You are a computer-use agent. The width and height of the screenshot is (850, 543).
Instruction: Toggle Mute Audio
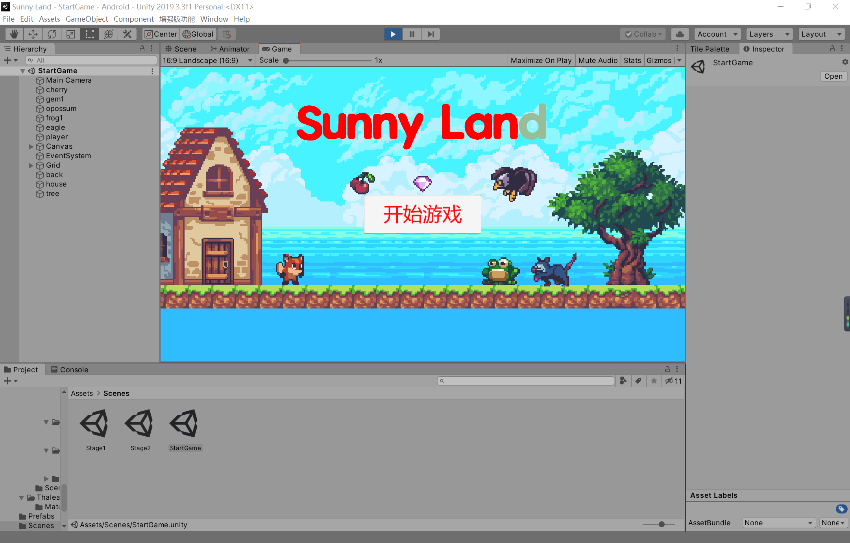[x=598, y=60]
